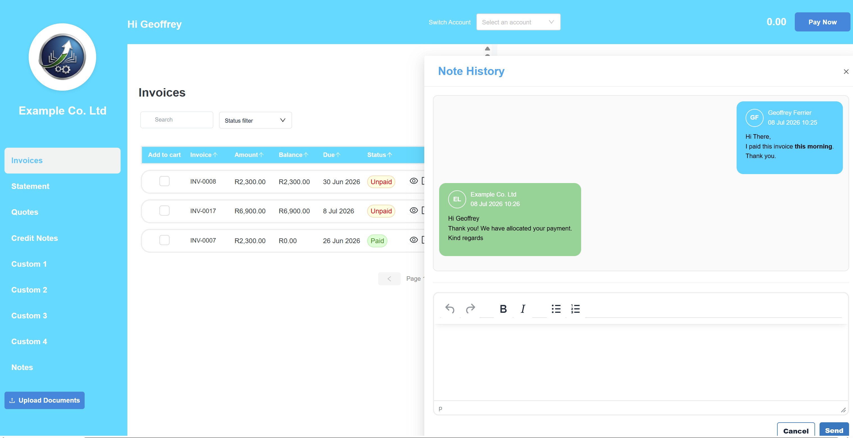Select Custom 1 in the sidebar
Screen dimensions: 853x438
[x=29, y=264]
